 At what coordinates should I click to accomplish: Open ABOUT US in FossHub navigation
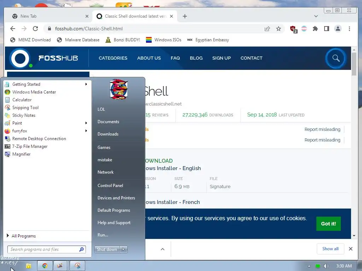click(x=149, y=58)
